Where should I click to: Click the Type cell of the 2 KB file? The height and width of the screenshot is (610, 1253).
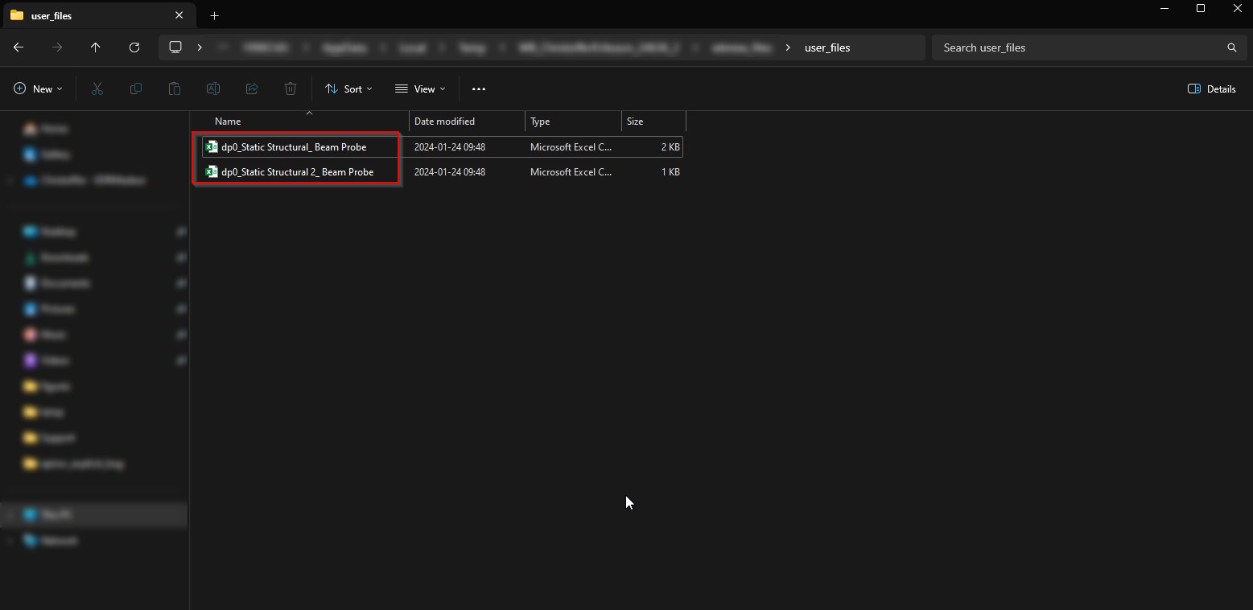(x=571, y=147)
